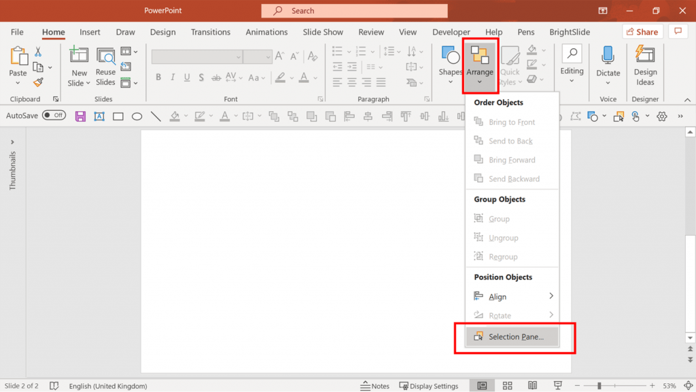Select the Format Painter brush icon

38,82
